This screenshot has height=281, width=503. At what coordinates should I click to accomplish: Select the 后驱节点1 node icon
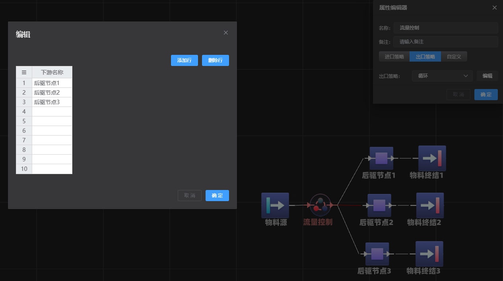click(381, 158)
